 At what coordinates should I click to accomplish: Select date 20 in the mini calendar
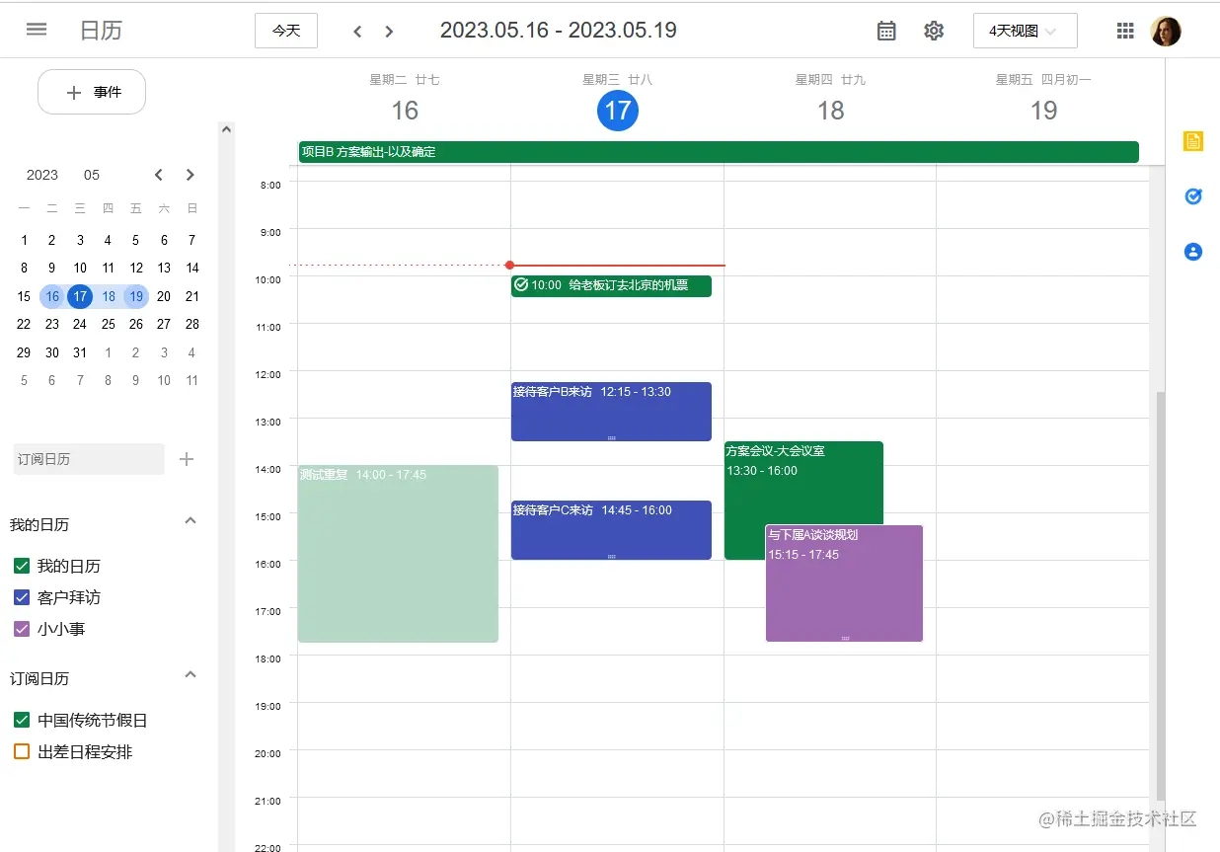(x=164, y=296)
